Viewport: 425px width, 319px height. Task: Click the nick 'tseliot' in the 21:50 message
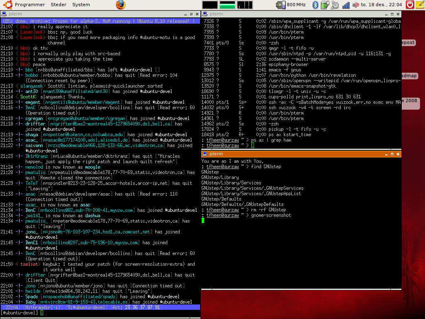(29, 264)
